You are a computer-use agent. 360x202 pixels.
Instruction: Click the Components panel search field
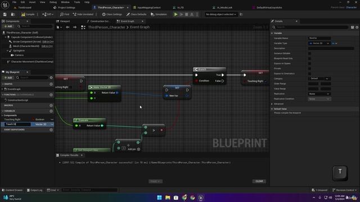pyautogui.click(x=34, y=26)
